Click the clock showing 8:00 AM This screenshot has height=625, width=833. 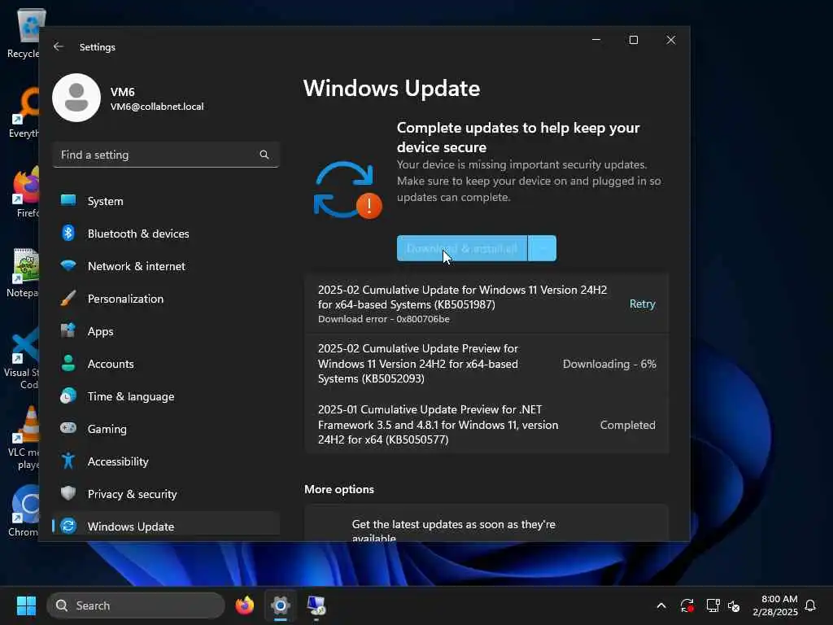coord(778,599)
